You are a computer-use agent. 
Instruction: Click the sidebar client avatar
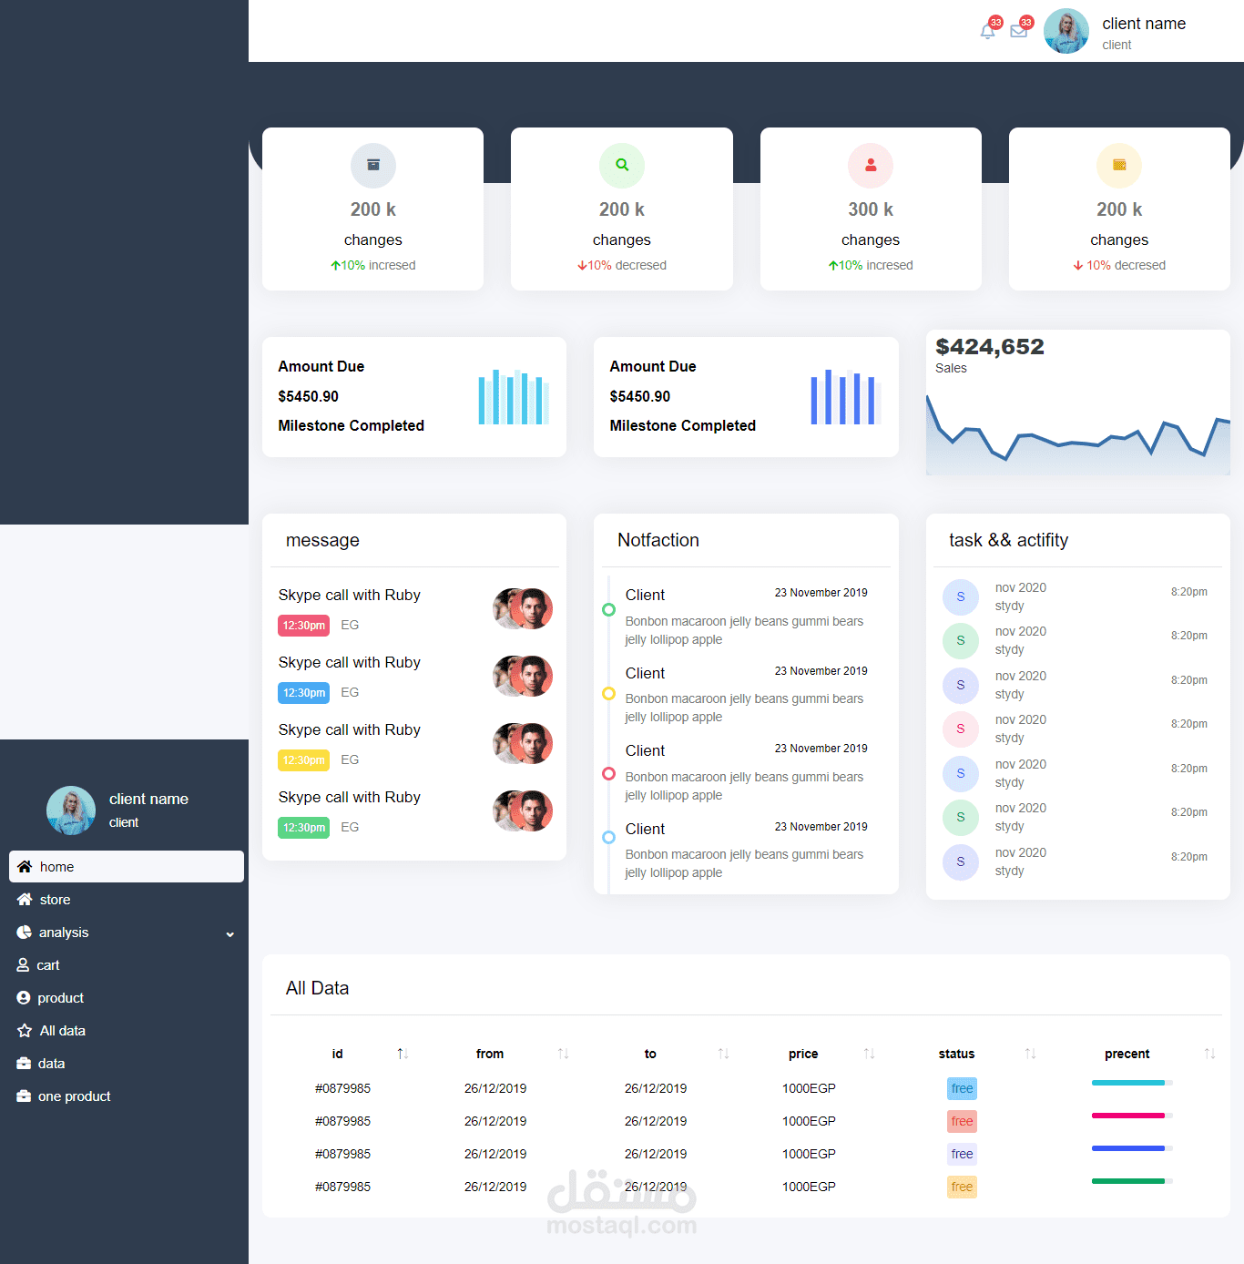coord(71,810)
